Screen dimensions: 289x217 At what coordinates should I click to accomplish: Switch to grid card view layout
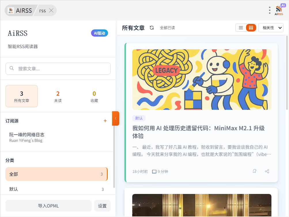(x=251, y=28)
